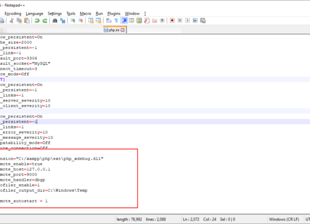Open the Plugins menu

point(114,13)
